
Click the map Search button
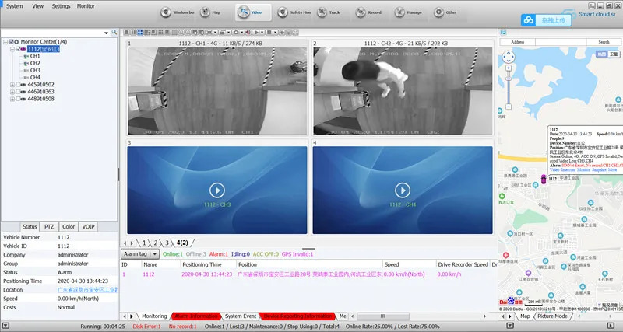(604, 42)
